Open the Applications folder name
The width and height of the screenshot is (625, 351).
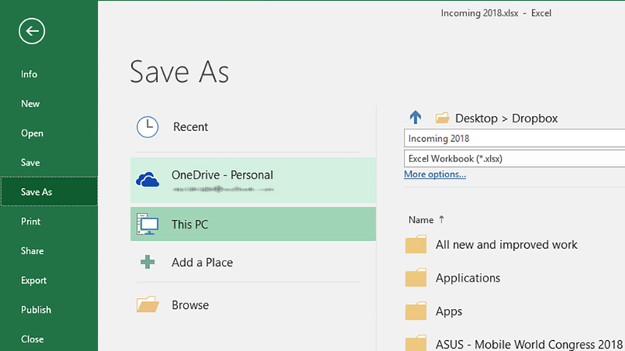pyautogui.click(x=467, y=278)
